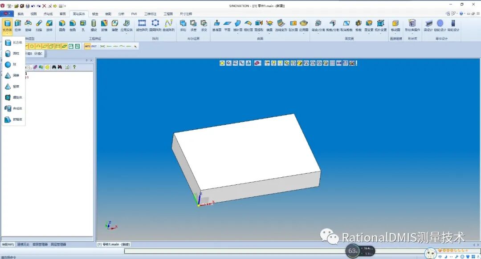481x259 pixels.
Task: Run the 求和 boolean union
Action: click(183, 26)
